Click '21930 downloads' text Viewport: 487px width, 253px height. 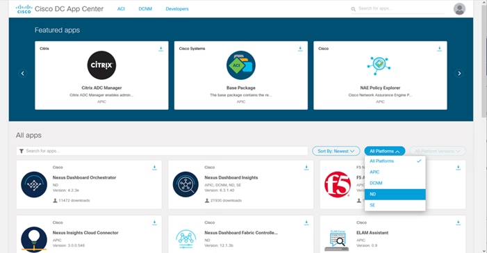226,200
